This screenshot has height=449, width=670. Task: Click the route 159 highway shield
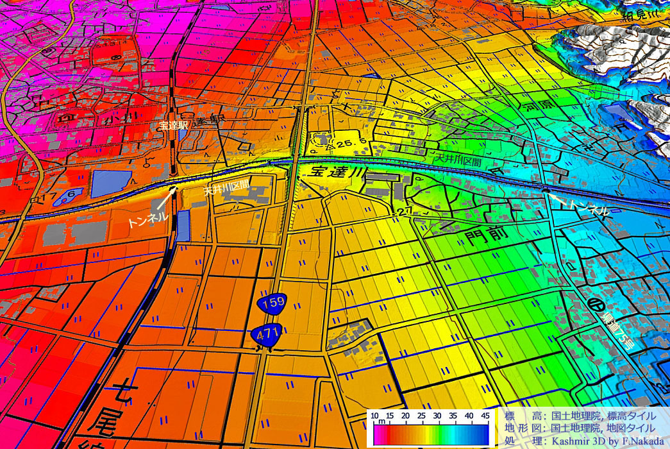[x=273, y=305]
